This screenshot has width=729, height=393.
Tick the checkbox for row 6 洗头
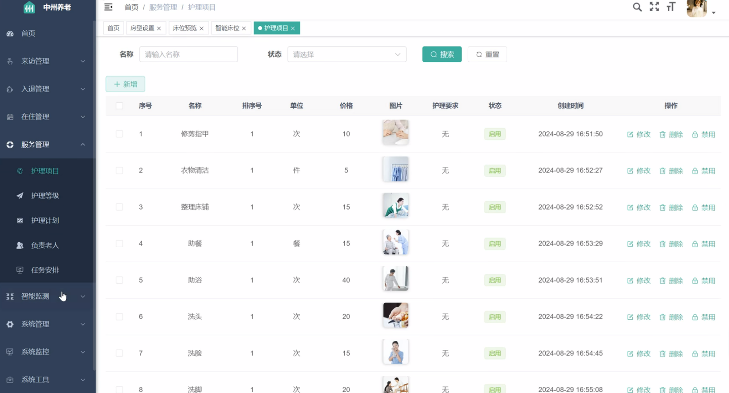[x=119, y=317]
